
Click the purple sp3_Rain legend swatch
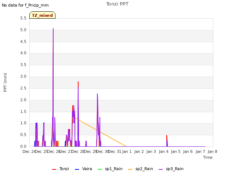[x=161, y=169]
